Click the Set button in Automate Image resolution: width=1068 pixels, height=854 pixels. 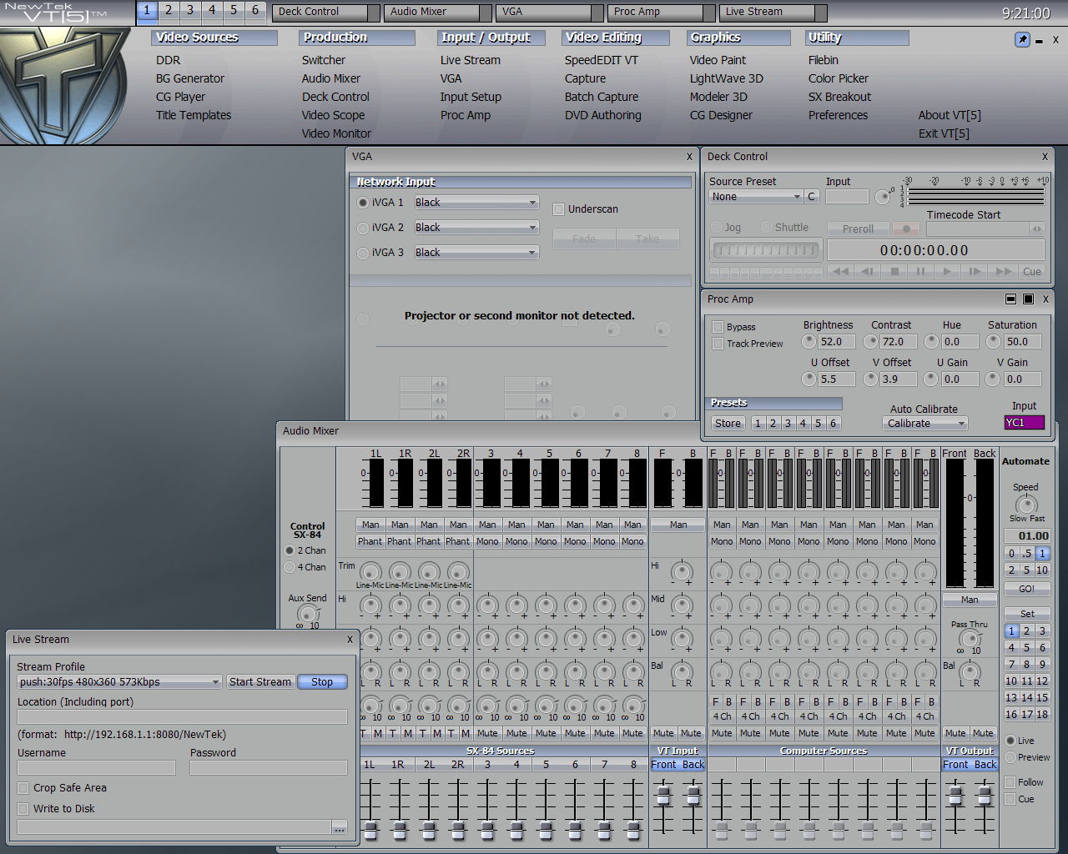(1026, 614)
